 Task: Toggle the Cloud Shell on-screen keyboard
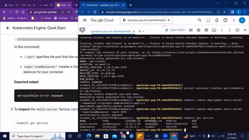(x=191, y=30)
